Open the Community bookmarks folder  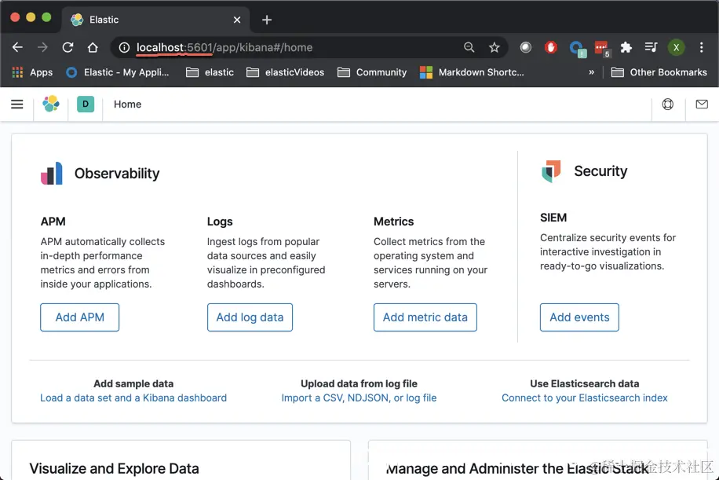372,72
